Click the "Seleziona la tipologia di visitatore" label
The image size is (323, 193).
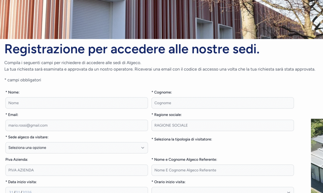click(x=183, y=139)
